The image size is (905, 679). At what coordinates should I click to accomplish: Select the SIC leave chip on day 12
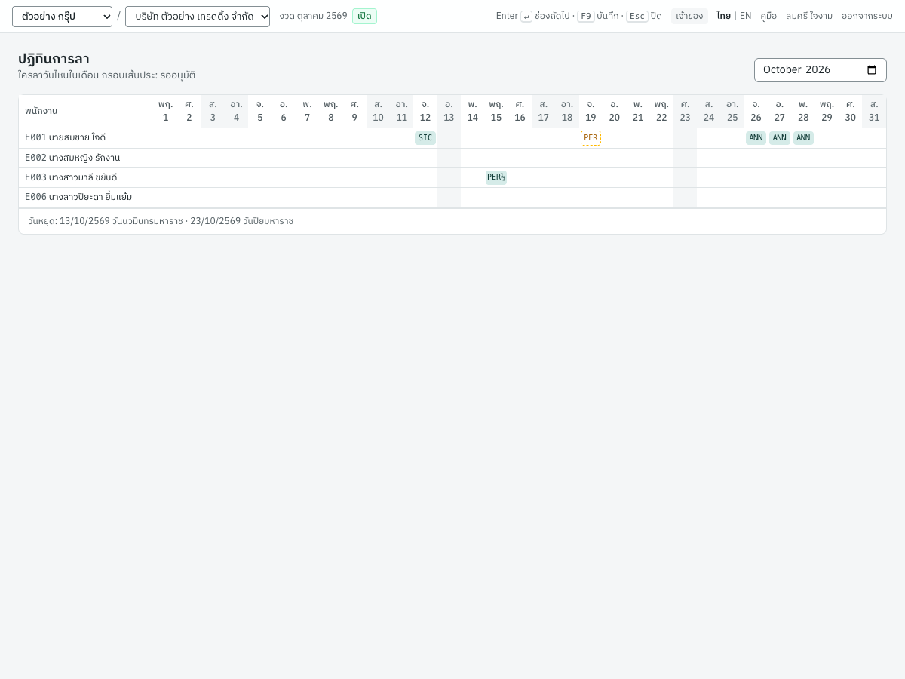tap(425, 138)
